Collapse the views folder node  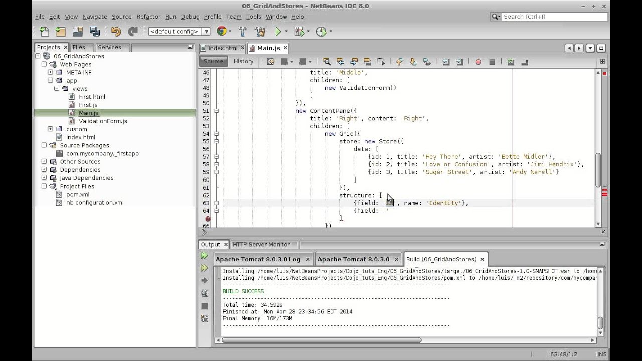click(57, 89)
